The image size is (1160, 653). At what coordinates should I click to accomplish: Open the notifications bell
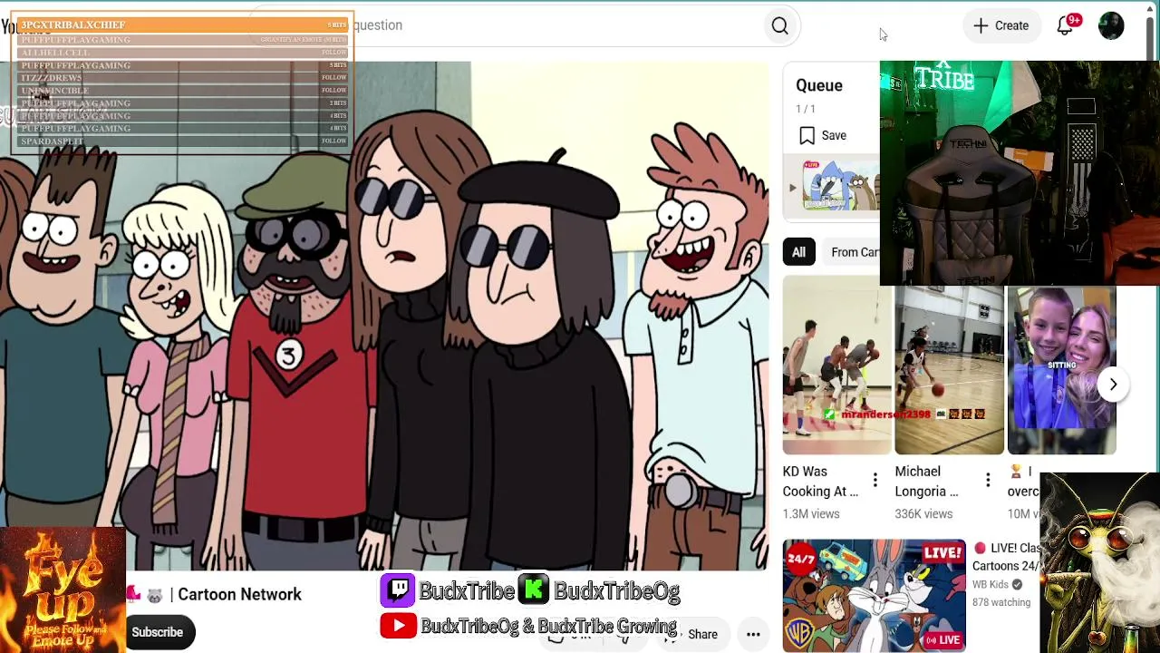point(1065,25)
